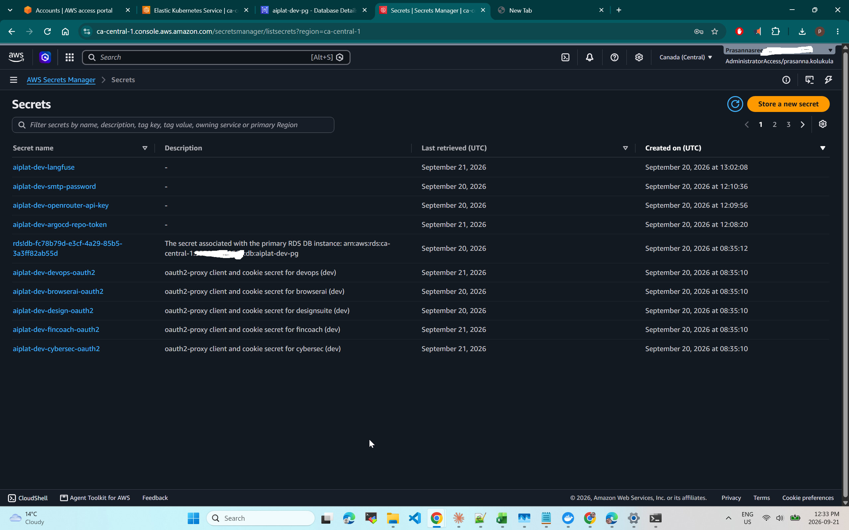Open the browser downloads icon
This screenshot has width=849, height=530.
tap(802, 31)
